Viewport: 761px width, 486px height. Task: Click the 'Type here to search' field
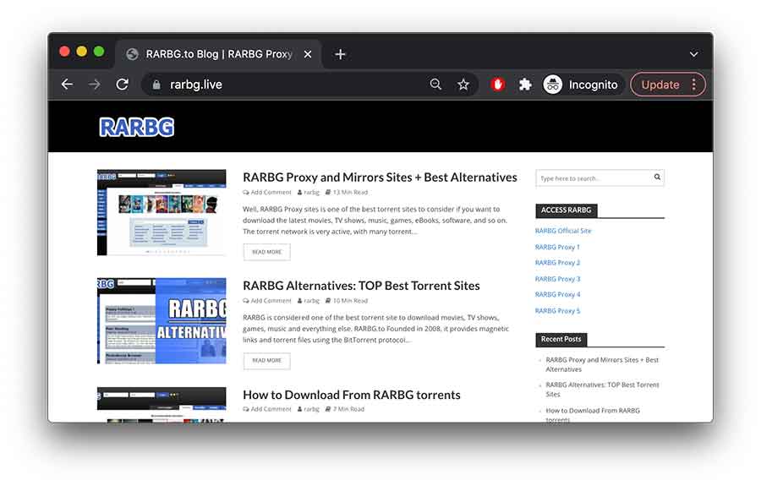[x=594, y=178]
